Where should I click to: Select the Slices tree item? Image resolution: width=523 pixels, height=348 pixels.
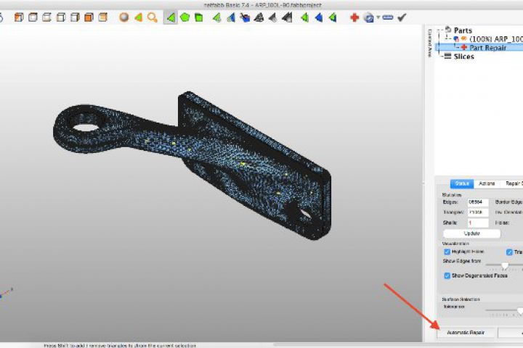tap(463, 57)
